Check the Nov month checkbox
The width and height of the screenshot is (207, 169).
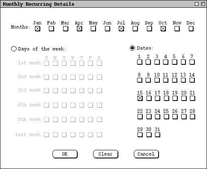177,29
